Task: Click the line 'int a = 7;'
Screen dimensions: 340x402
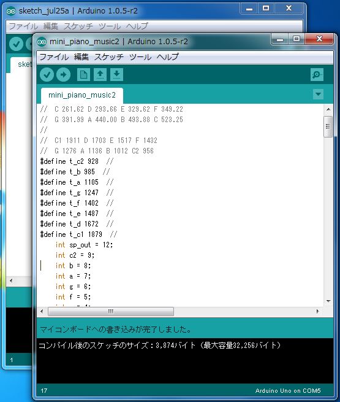Action: pyautogui.click(x=73, y=276)
